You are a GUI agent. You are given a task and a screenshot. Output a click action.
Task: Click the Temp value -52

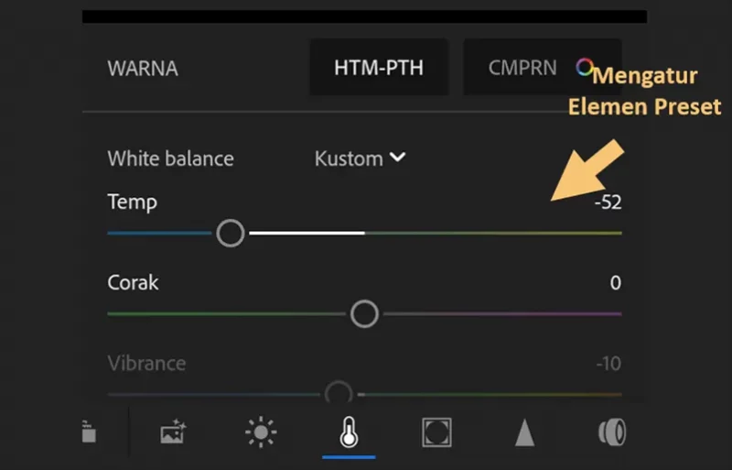[608, 202]
